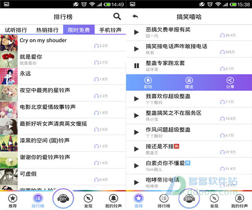Screen dimensions: 252x210
Task: Play the 永远 album thumbnail
Action: point(9,76)
